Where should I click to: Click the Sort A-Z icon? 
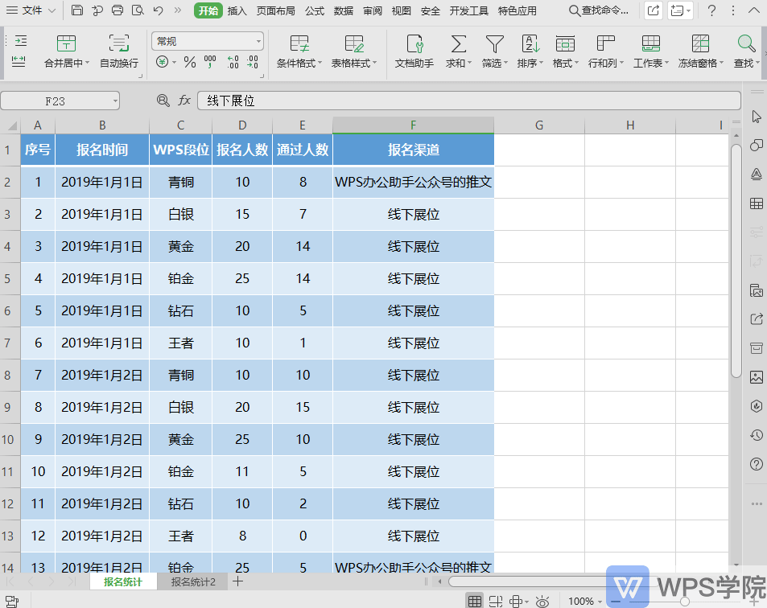pyautogui.click(x=530, y=43)
